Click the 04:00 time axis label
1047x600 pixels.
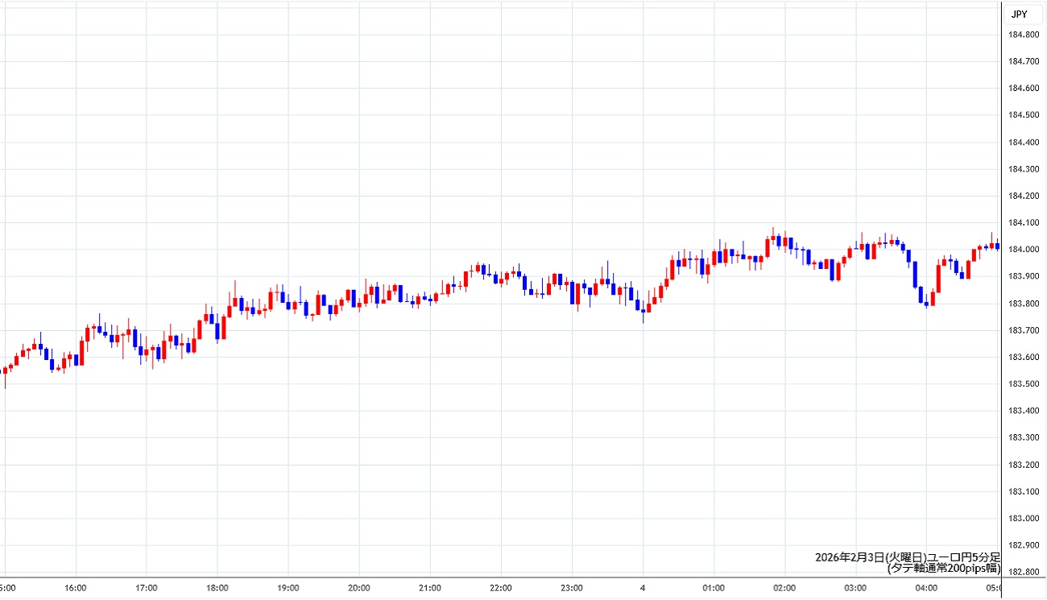926,588
